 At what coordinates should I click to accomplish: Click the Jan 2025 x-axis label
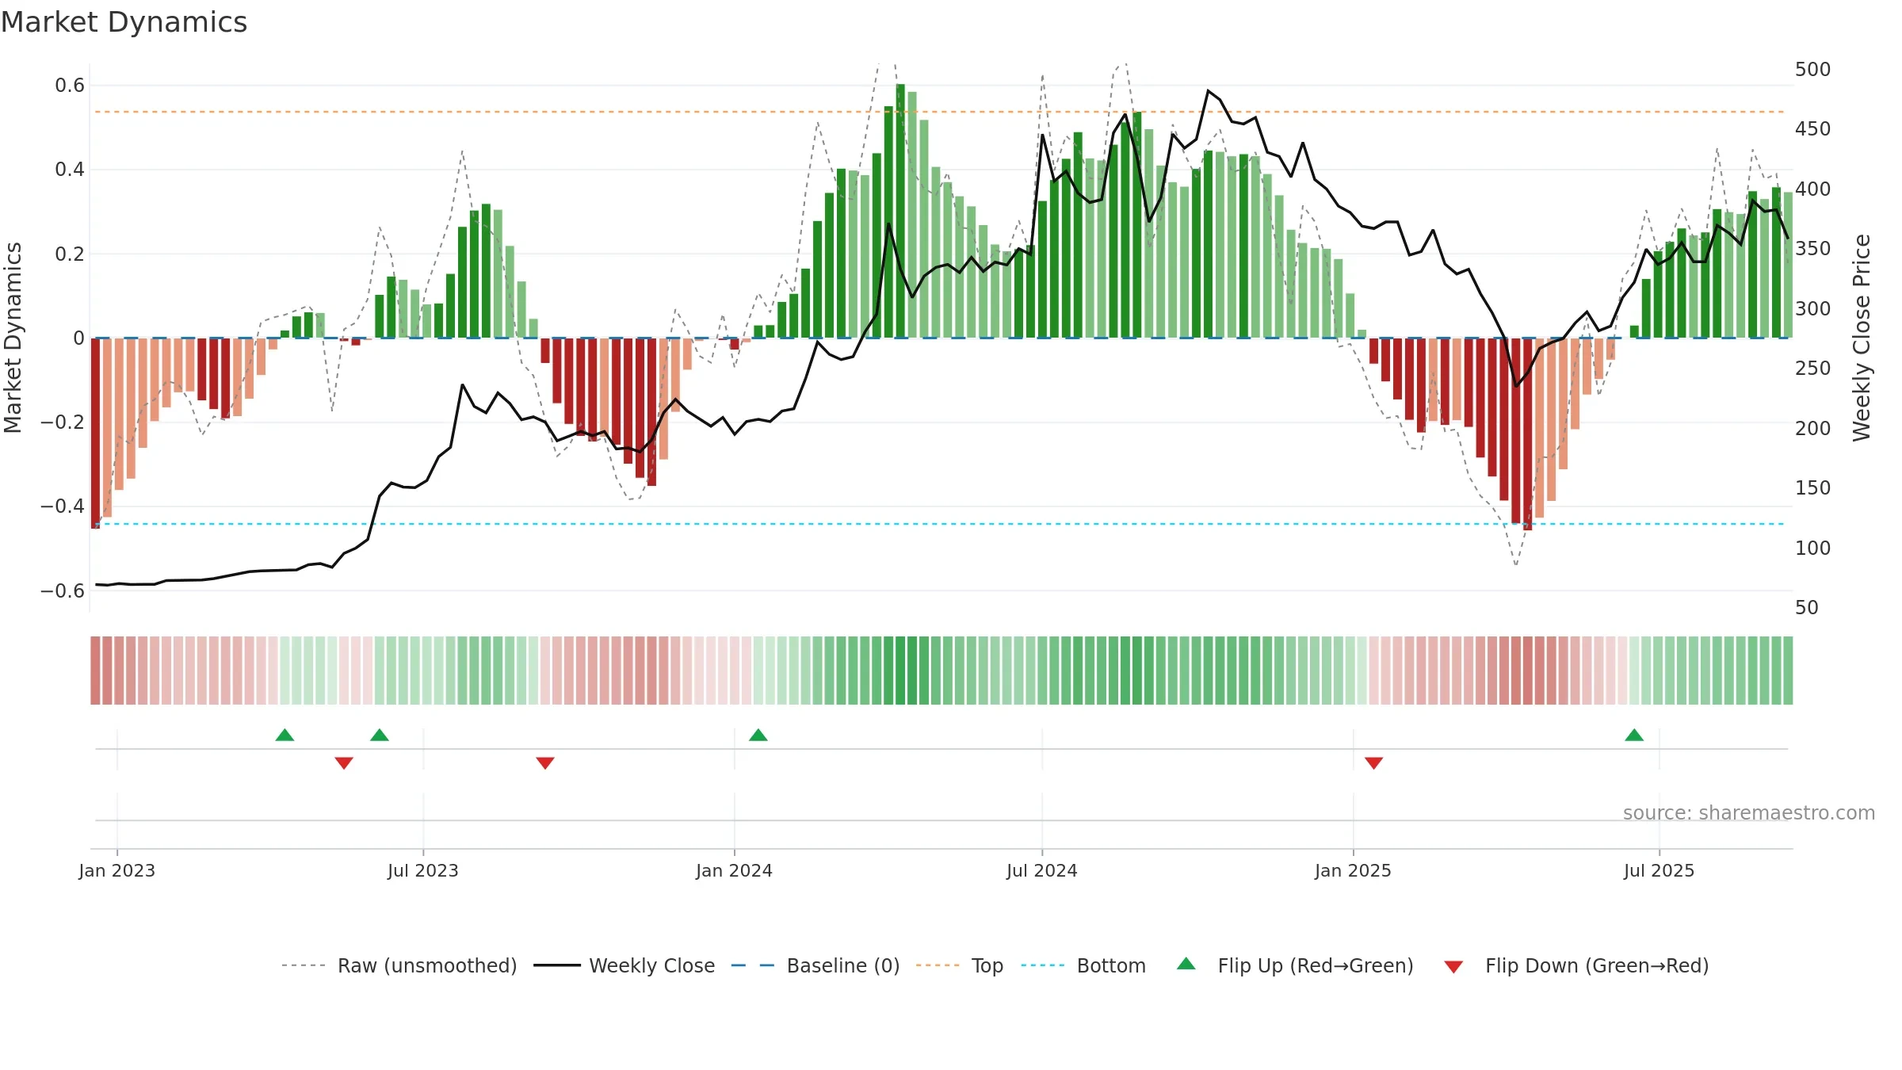tap(1354, 870)
